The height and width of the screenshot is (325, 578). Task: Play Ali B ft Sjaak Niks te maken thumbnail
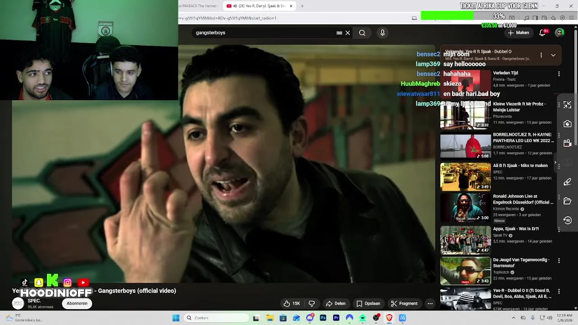click(x=466, y=177)
